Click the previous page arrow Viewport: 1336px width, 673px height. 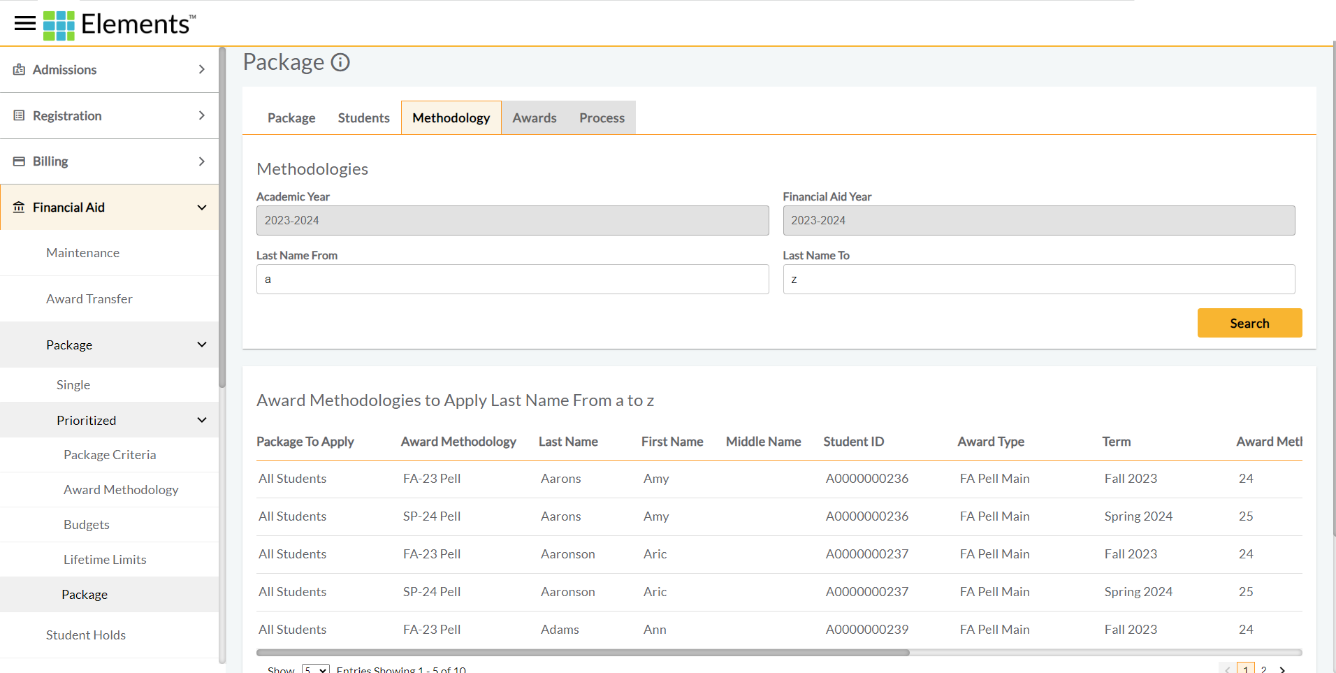[1228, 670]
